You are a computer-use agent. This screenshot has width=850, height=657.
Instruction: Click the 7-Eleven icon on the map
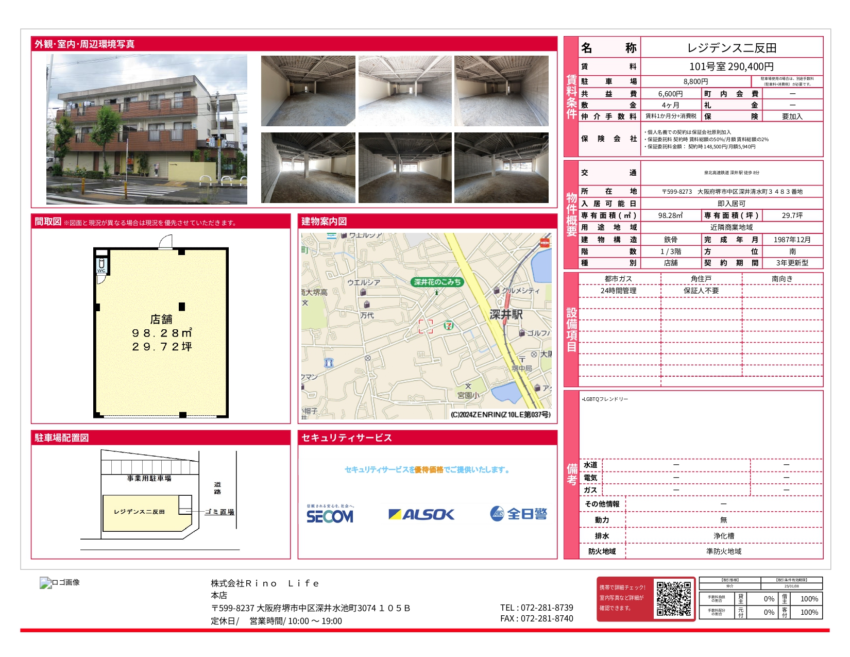449,325
